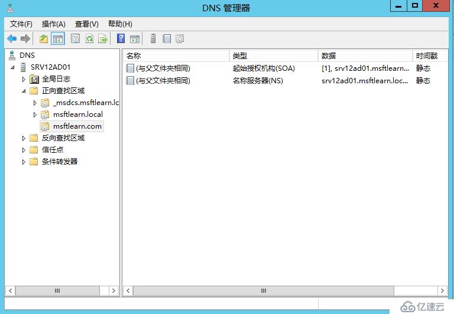The height and width of the screenshot is (314, 454).
Task: Click the tree pane scroll right arrow
Action: [113, 290]
